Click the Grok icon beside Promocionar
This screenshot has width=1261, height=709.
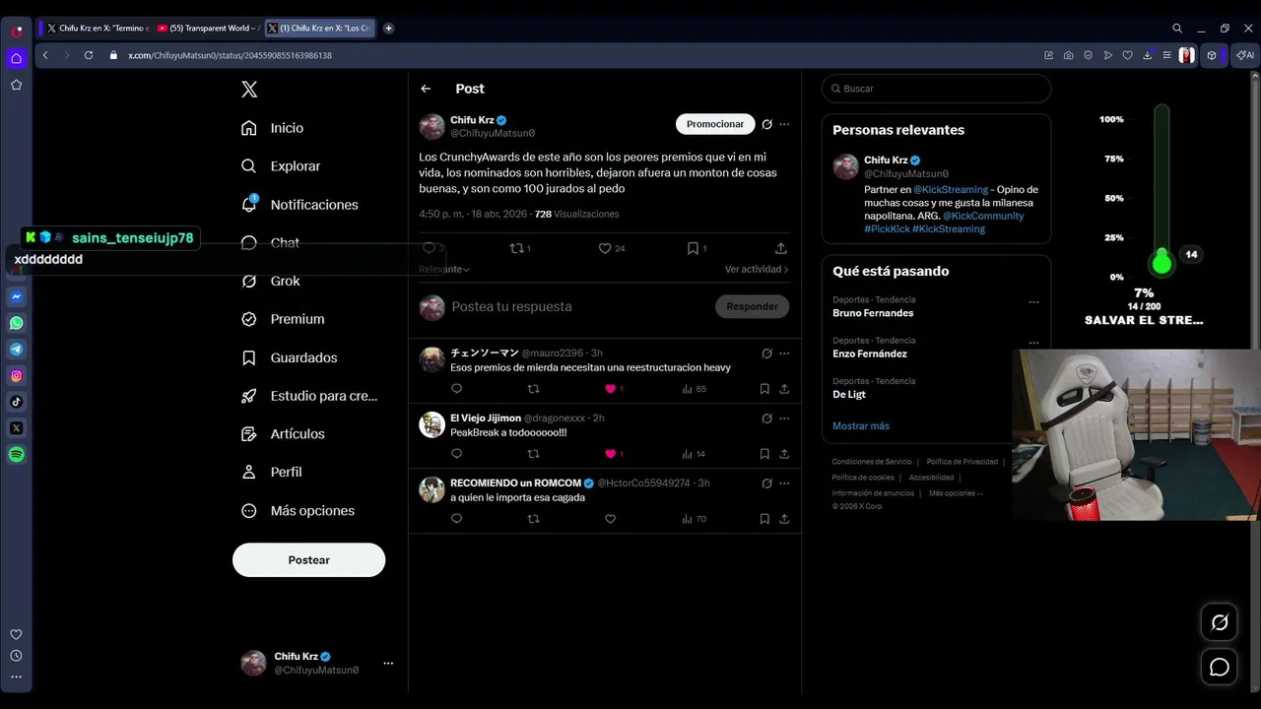tap(766, 124)
